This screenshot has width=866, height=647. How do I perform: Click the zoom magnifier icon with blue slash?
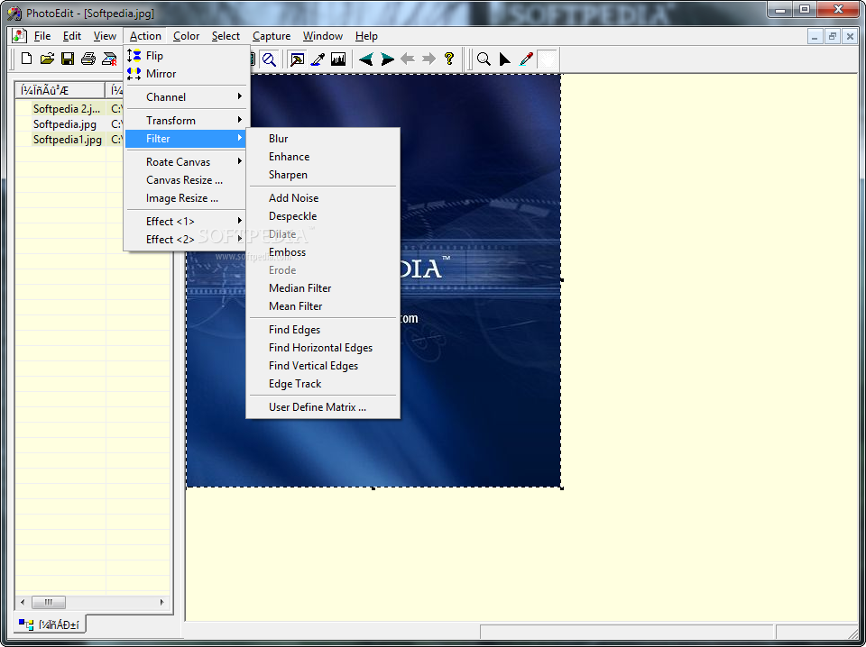point(269,59)
